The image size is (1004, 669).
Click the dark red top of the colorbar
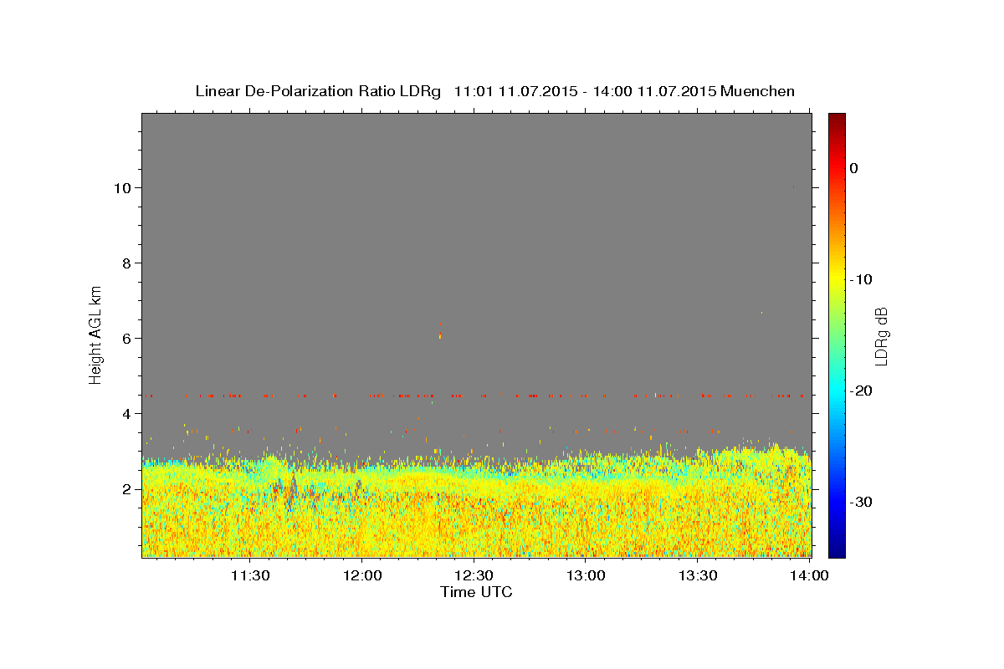point(837,119)
